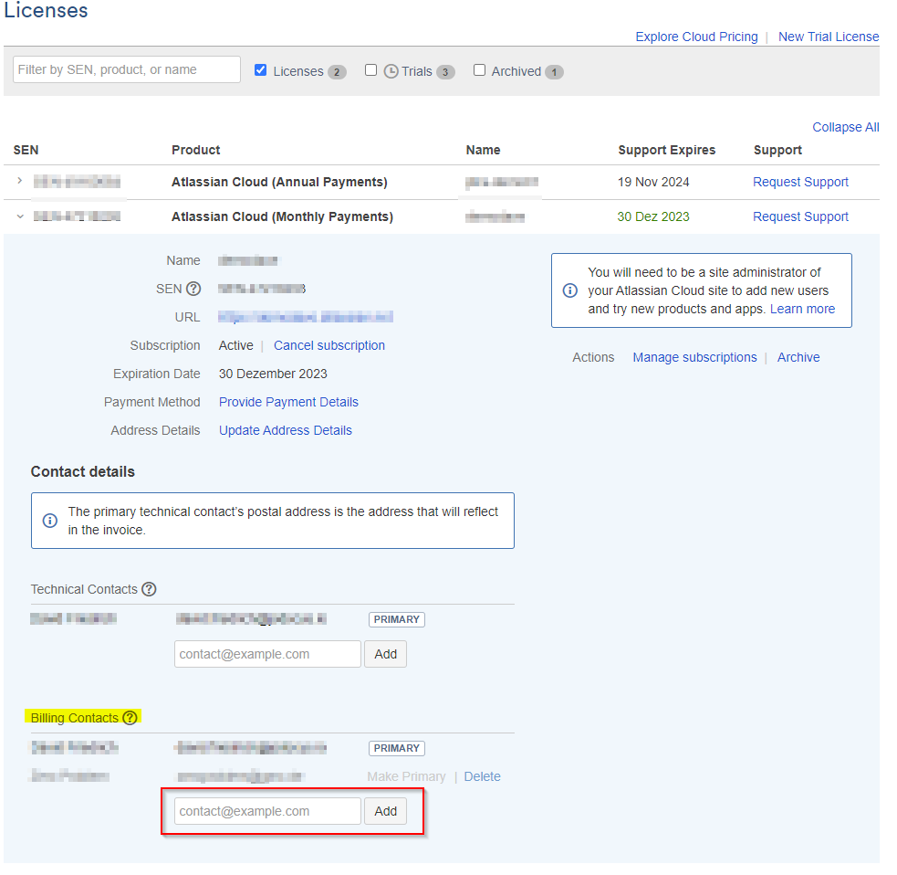Focus the Billing Contacts email field
The image size is (897, 875).
click(267, 811)
